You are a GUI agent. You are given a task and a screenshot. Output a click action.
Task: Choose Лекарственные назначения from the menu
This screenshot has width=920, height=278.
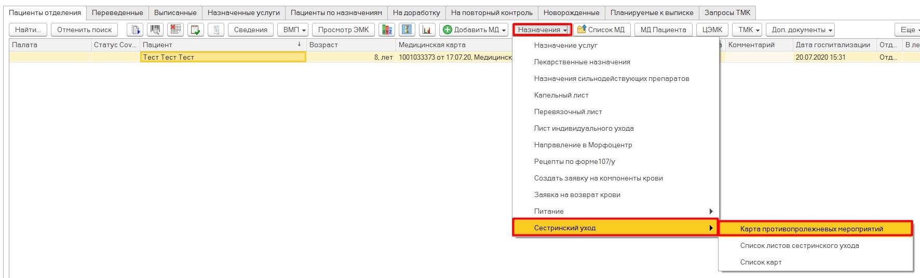click(582, 62)
